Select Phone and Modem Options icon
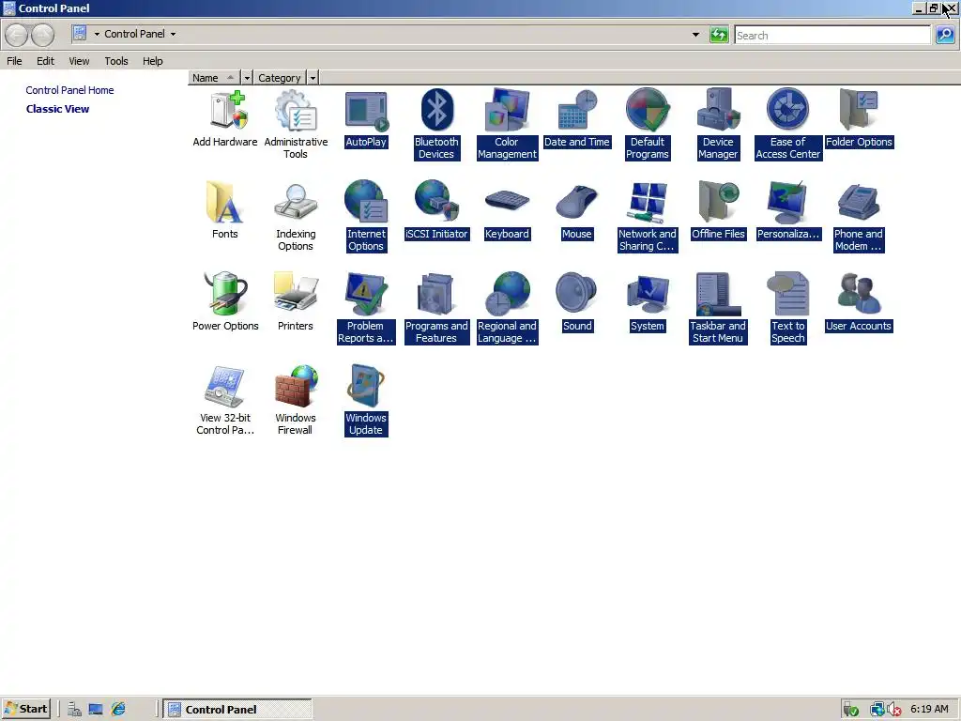Viewport: 961px width, 721px height. 859,217
